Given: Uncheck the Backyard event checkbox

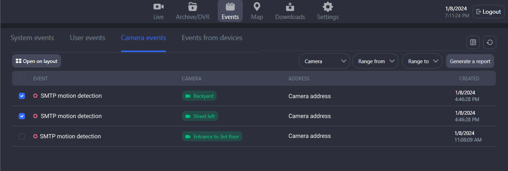Looking at the screenshot, I should (x=22, y=96).
